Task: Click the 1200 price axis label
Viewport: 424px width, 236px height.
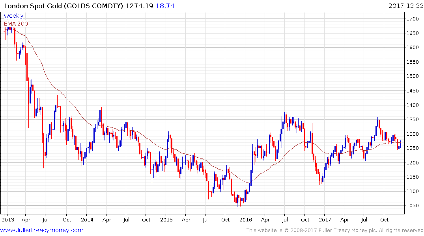Action: click(413, 162)
